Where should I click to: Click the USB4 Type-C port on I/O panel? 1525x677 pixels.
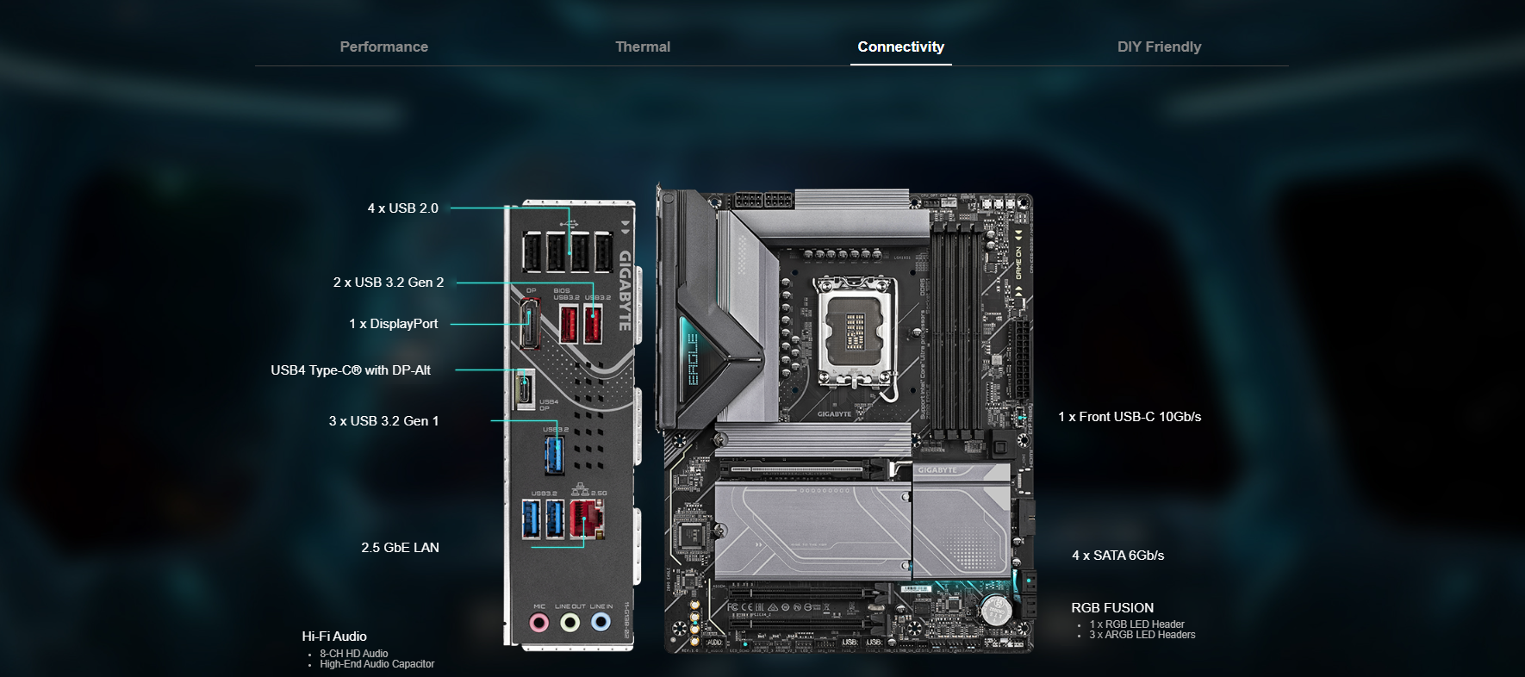pos(524,389)
